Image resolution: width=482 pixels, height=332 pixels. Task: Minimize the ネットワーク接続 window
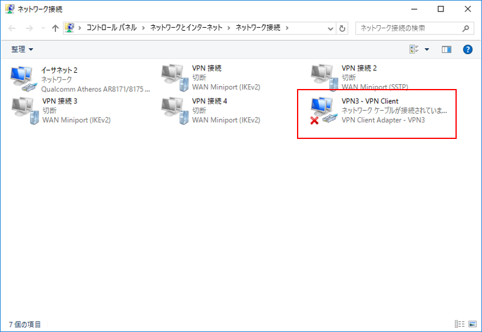tap(414, 9)
